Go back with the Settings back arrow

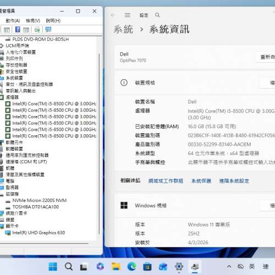[x=113, y=15]
